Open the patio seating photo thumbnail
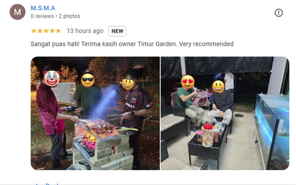This screenshot has height=185, width=296. point(225,113)
